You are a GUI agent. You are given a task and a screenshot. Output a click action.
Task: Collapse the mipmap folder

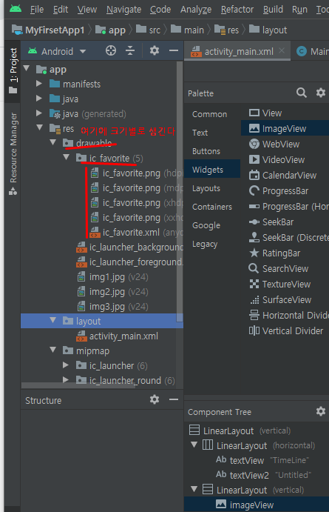[x=53, y=350]
